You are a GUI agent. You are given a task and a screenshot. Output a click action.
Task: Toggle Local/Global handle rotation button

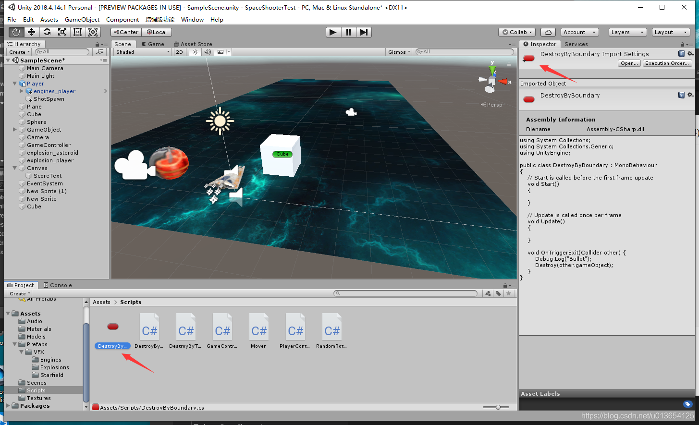click(x=157, y=32)
